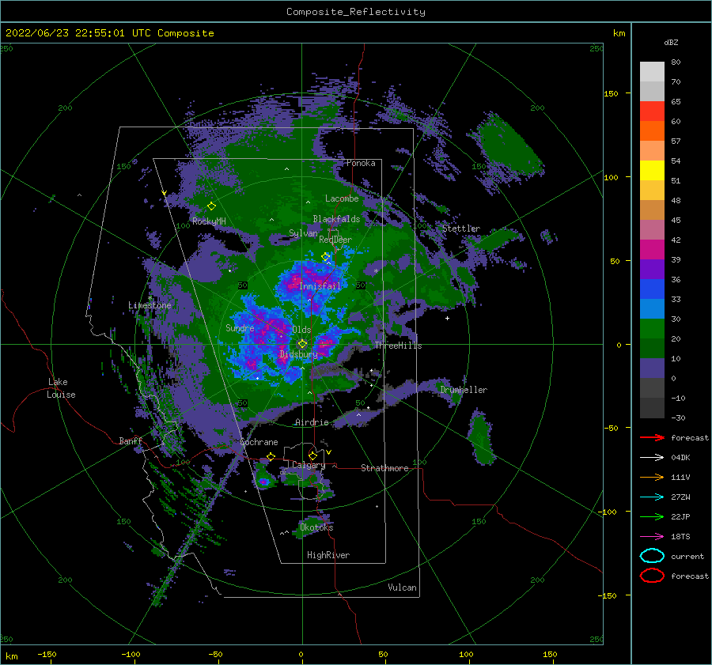Click the Cochrane town label
The width and height of the screenshot is (712, 665).
pyautogui.click(x=259, y=442)
